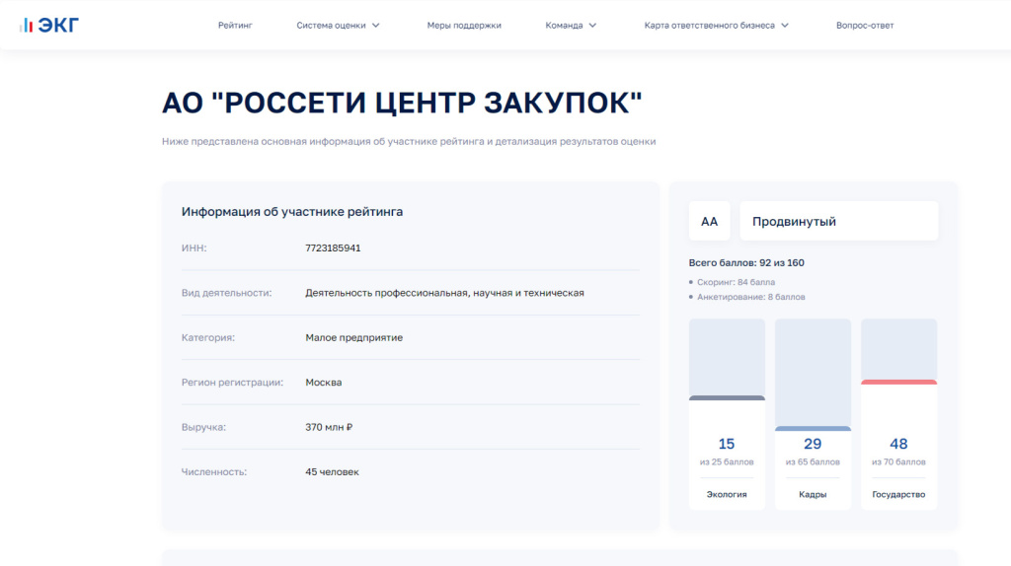
Task: Click the INN number 7723185941
Action: pyautogui.click(x=333, y=248)
